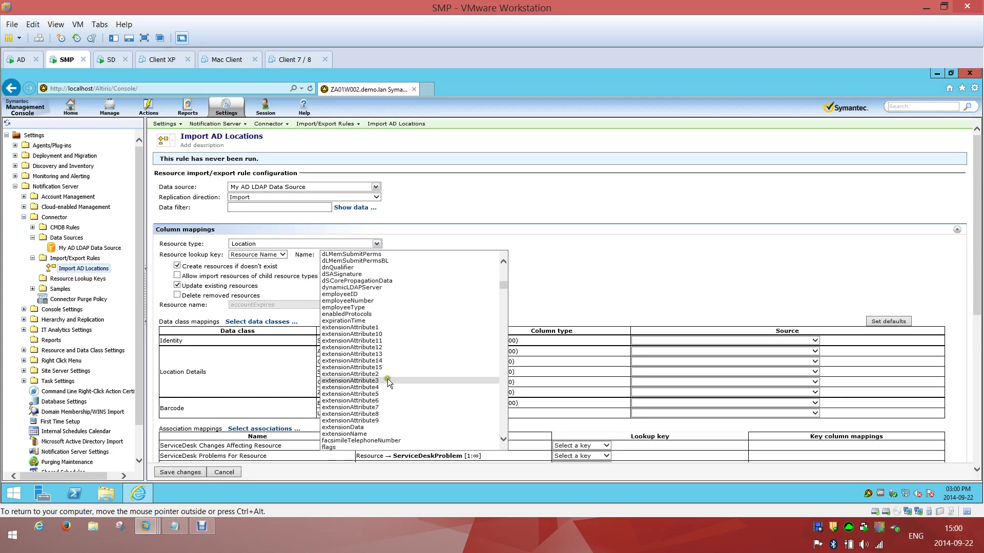Select Connector Purge Policy tree item
984x553 pixels.
pyautogui.click(x=78, y=299)
